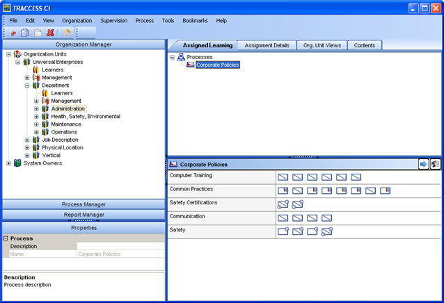
Task: Select Learners under Department
Action: [x=62, y=93]
